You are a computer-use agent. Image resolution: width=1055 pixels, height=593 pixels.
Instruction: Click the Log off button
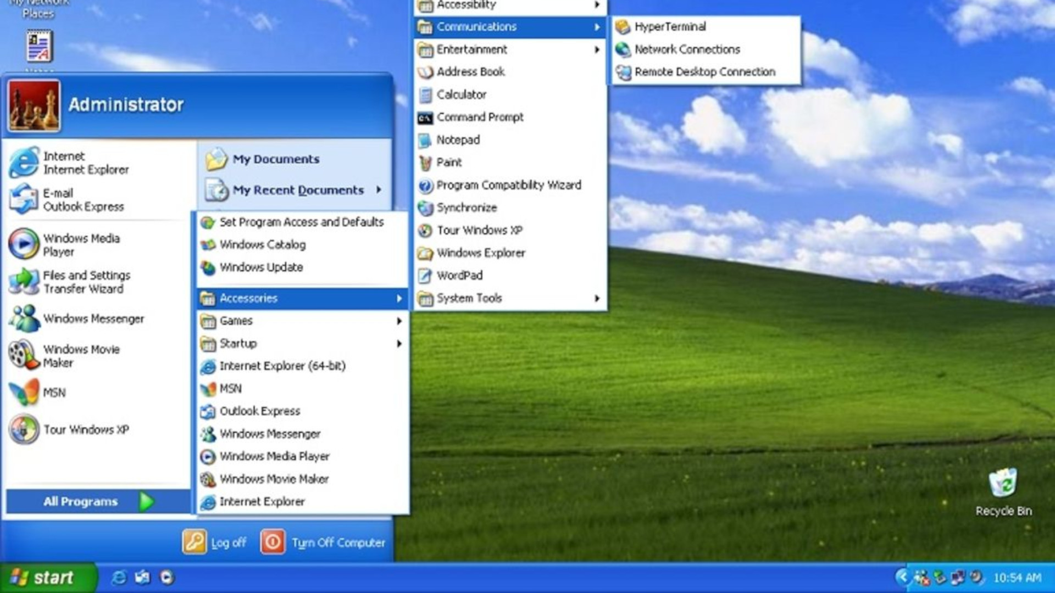click(x=215, y=542)
